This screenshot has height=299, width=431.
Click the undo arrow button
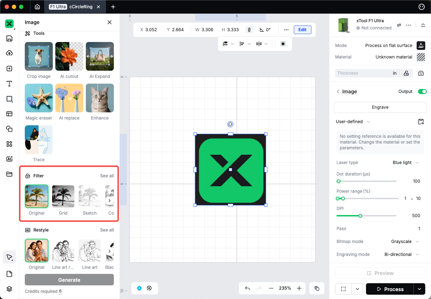tap(247, 288)
